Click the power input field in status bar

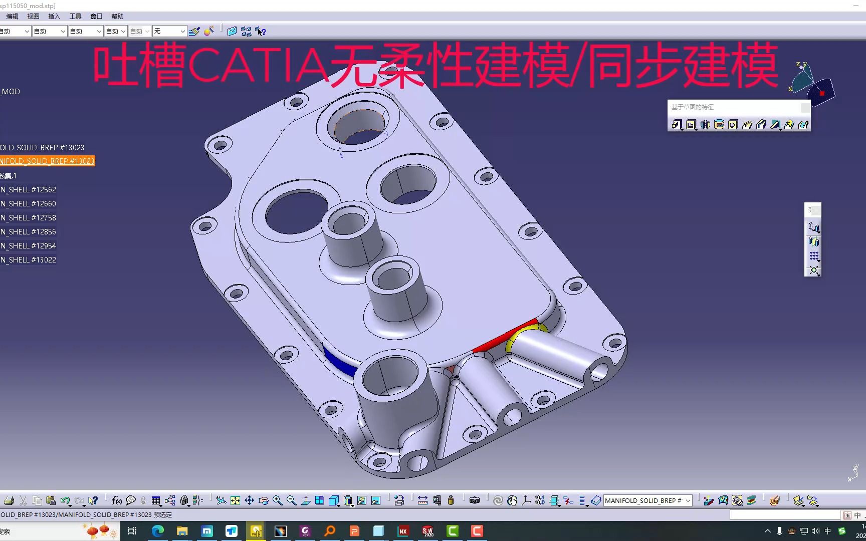pos(785,515)
